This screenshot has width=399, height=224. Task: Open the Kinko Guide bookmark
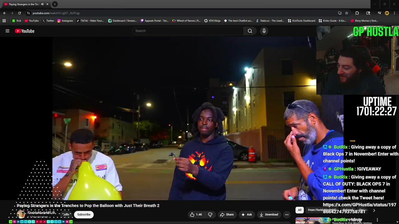tap(332, 21)
